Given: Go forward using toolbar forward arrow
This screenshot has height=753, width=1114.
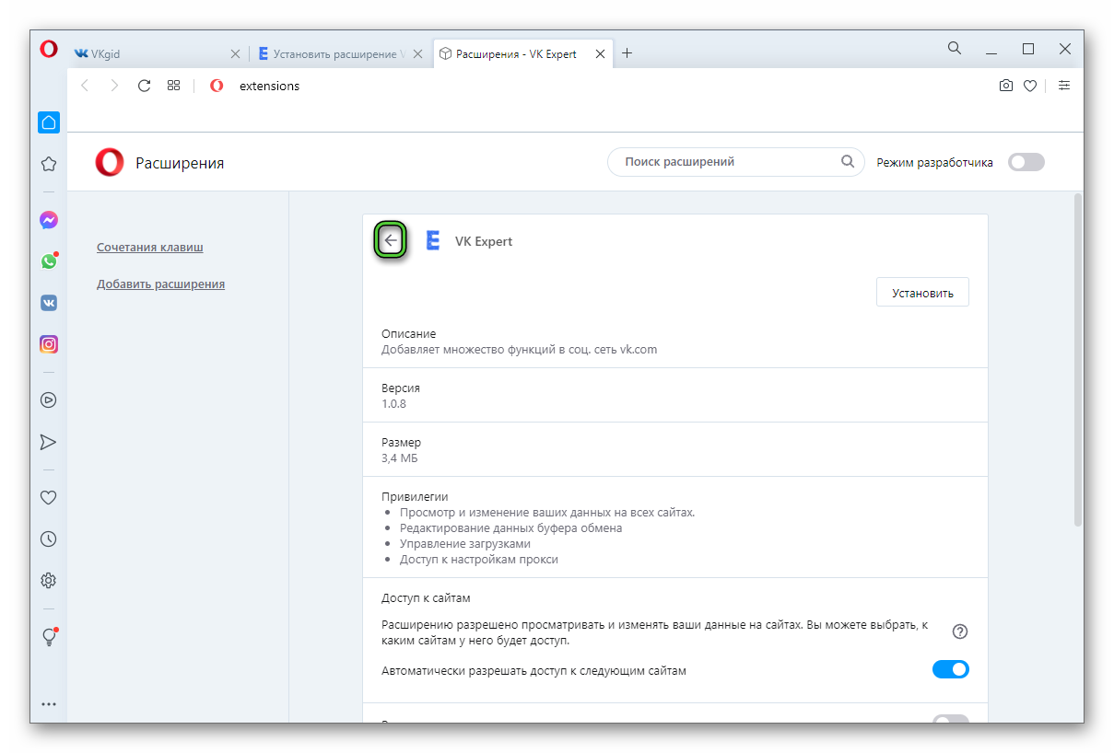Looking at the screenshot, I should click(114, 86).
